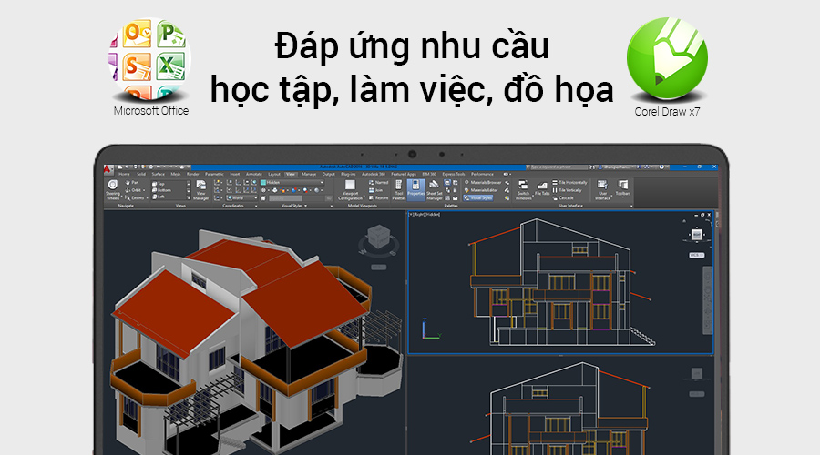Open the Solid ribbon tab
This screenshot has height=455, width=820.
[x=141, y=174]
